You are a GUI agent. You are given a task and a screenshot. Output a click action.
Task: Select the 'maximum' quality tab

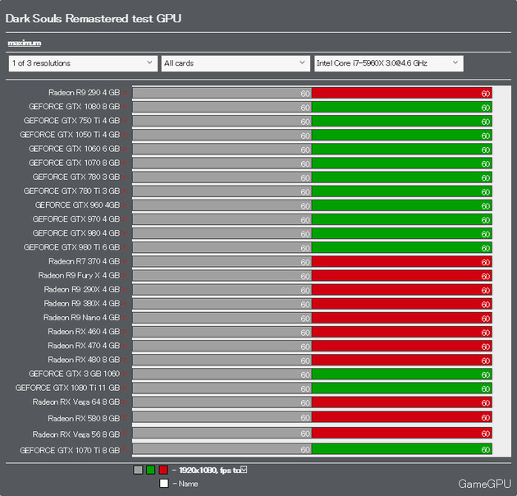coord(25,44)
